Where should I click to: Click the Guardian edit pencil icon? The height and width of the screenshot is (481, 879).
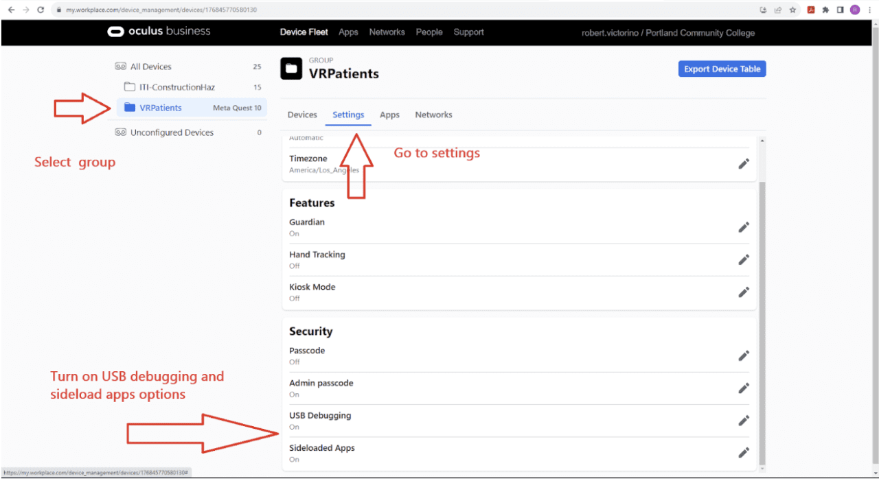[x=743, y=227]
